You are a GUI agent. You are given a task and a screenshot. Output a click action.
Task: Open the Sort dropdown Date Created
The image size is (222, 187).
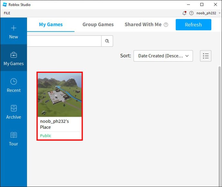pyautogui.click(x=163, y=56)
